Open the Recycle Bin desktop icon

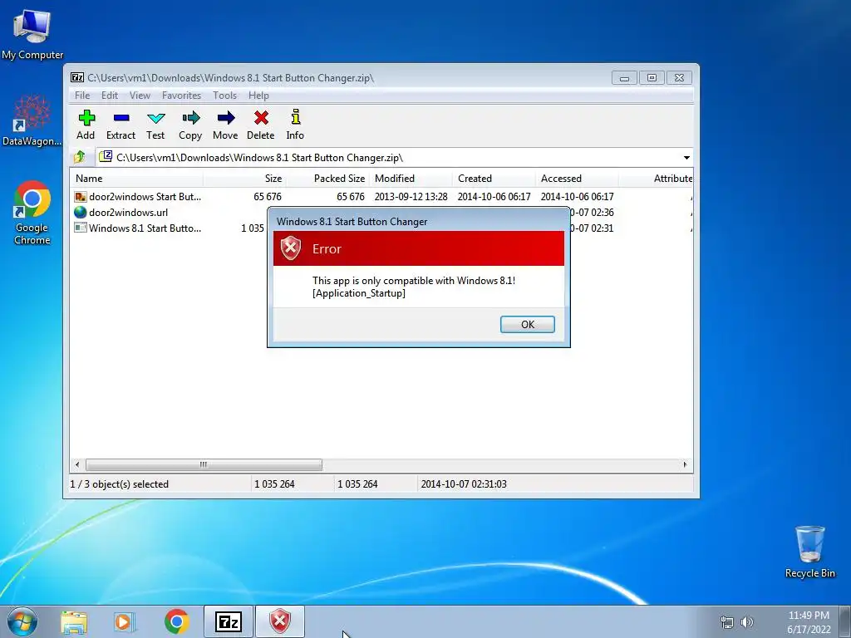point(809,552)
